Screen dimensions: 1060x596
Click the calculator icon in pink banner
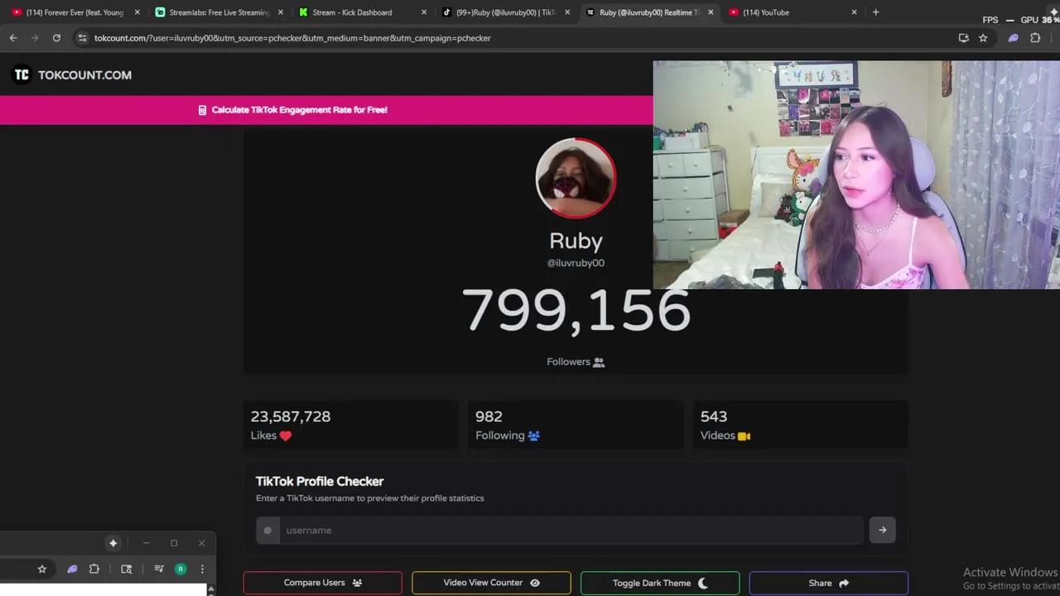tap(202, 110)
